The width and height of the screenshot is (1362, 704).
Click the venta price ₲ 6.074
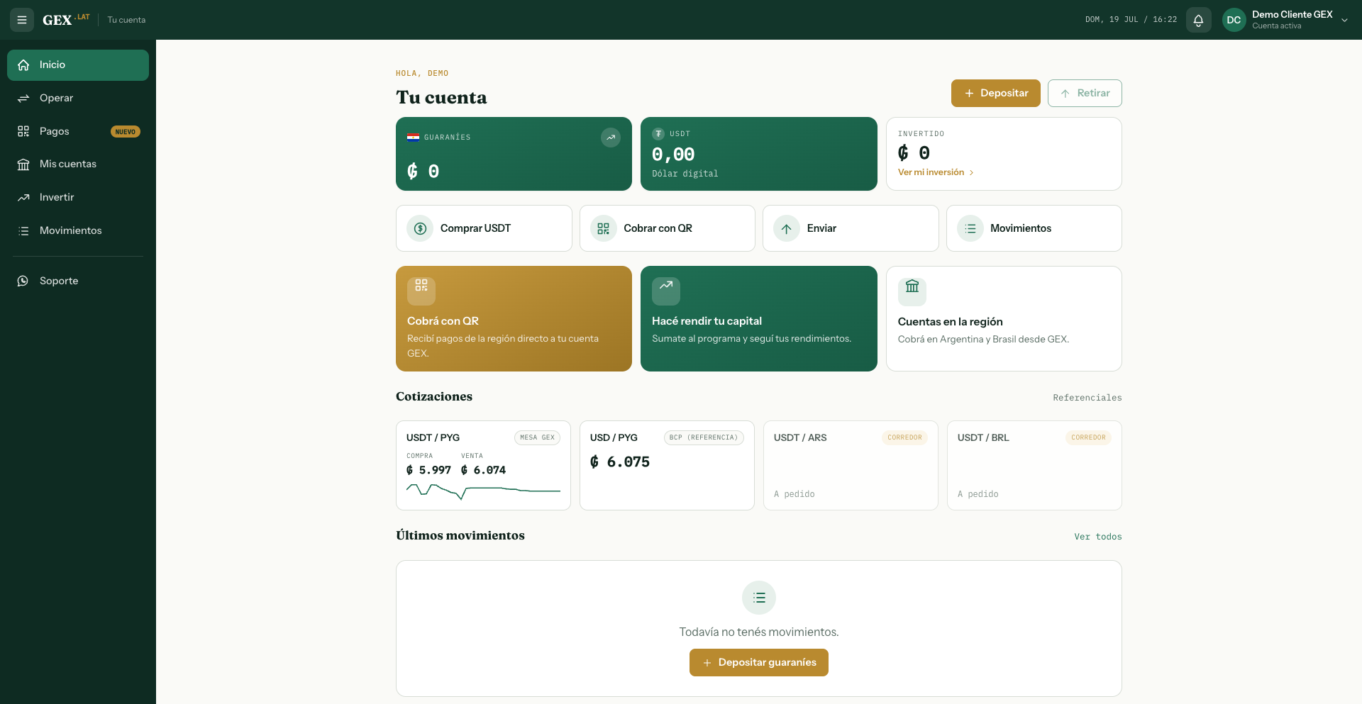[483, 470]
